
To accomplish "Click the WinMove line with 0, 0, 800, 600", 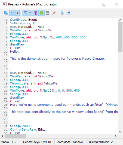I will (x=45, y=90).
